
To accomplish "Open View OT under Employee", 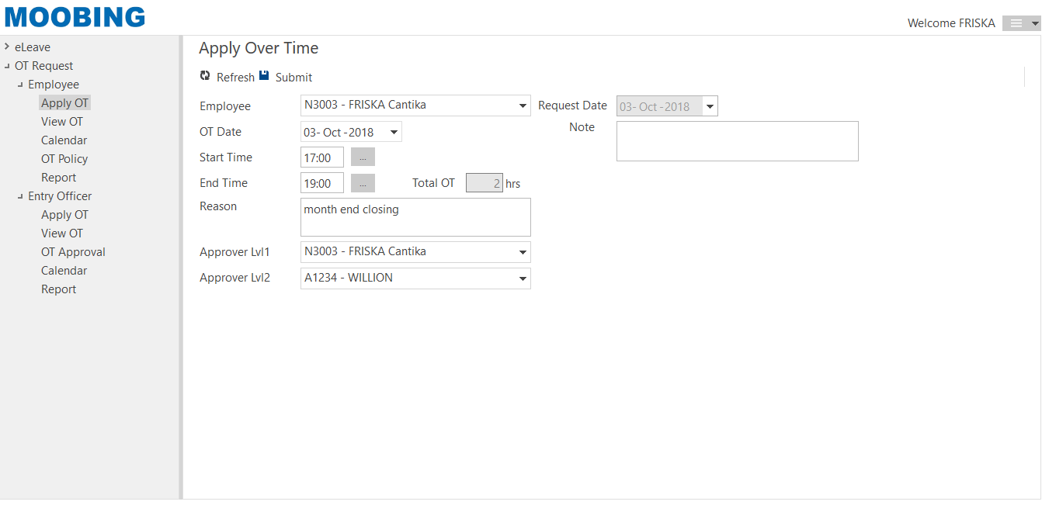I will 62,122.
